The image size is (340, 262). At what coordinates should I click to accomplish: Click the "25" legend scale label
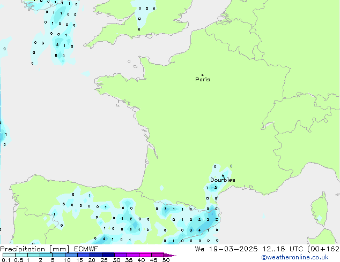point(104,260)
